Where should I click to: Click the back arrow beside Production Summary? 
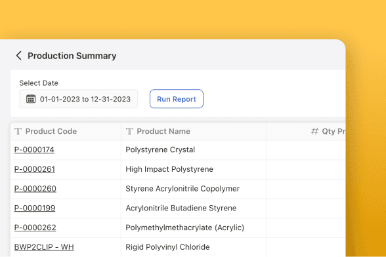(x=19, y=56)
